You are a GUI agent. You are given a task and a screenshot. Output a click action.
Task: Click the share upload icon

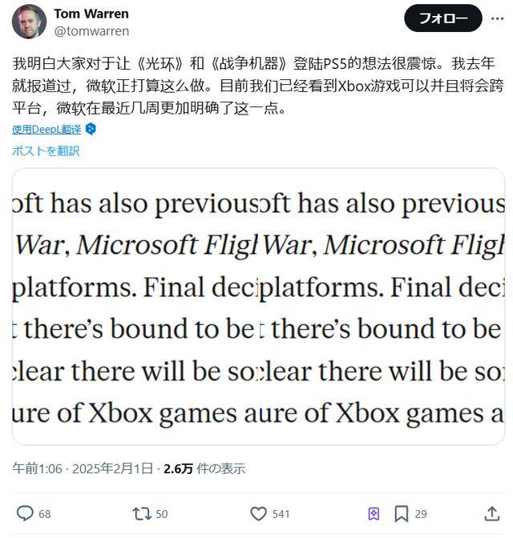coord(491,514)
